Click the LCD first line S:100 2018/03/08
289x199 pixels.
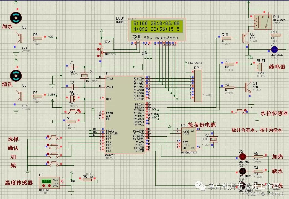(x=156, y=23)
